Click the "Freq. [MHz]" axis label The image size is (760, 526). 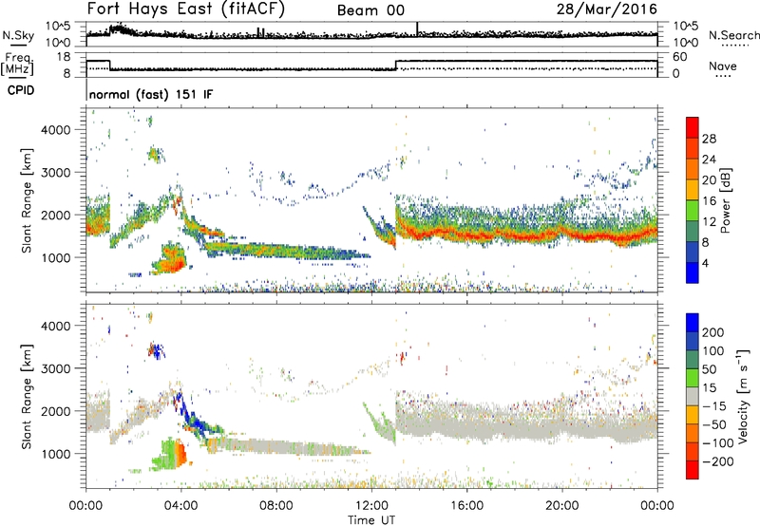point(17,65)
